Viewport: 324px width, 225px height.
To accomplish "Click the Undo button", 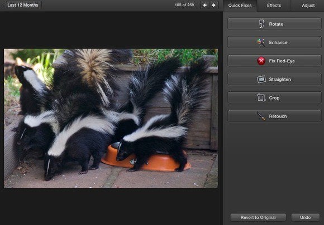I will pyautogui.click(x=306, y=217).
